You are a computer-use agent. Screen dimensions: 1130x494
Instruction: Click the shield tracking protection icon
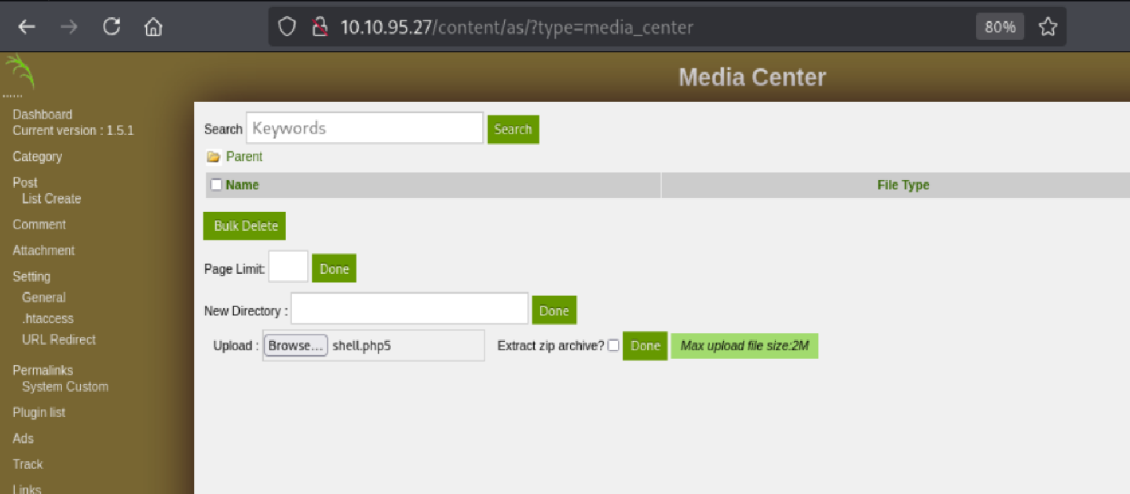[x=287, y=26]
